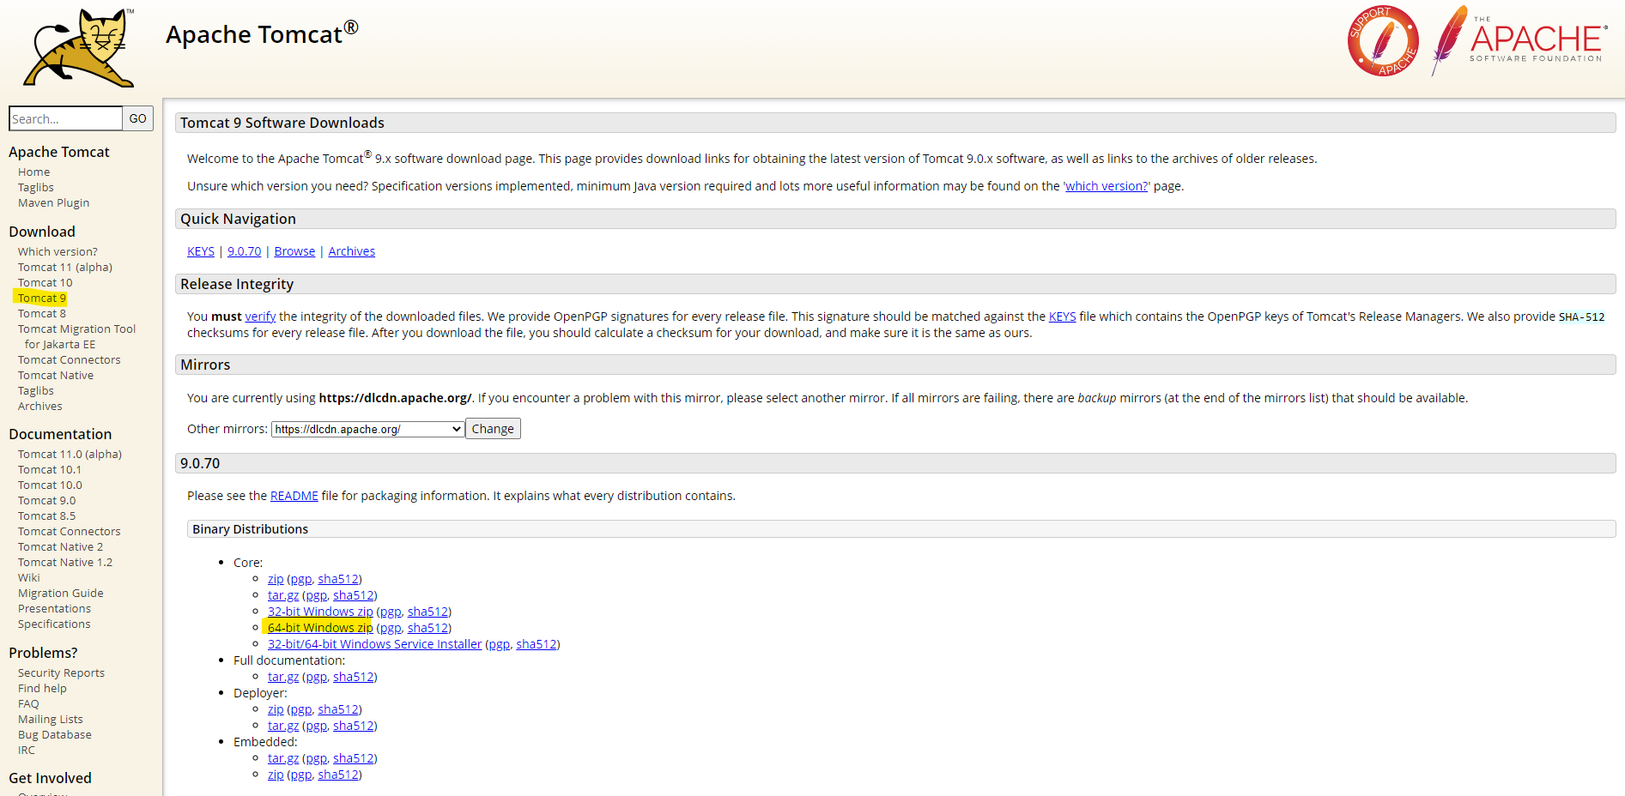Select highlighted Tomcat 9 download link

point(42,298)
